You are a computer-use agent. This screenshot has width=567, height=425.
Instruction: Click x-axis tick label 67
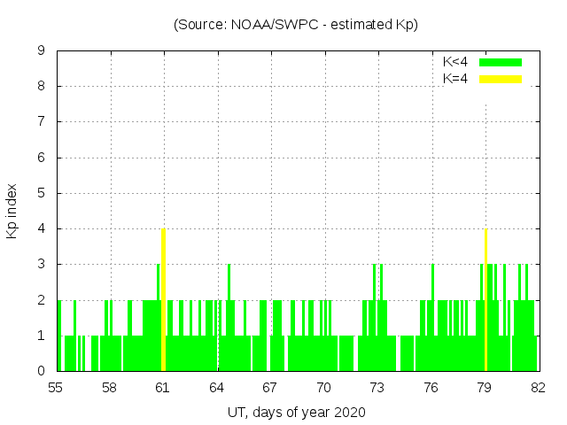[270, 387]
